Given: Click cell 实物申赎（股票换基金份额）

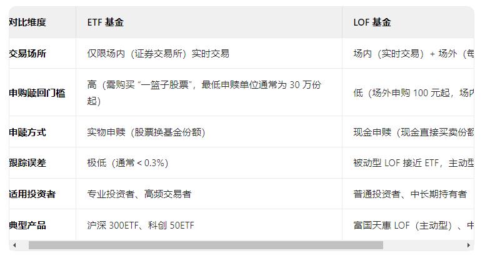Looking at the screenshot, I should point(209,132).
